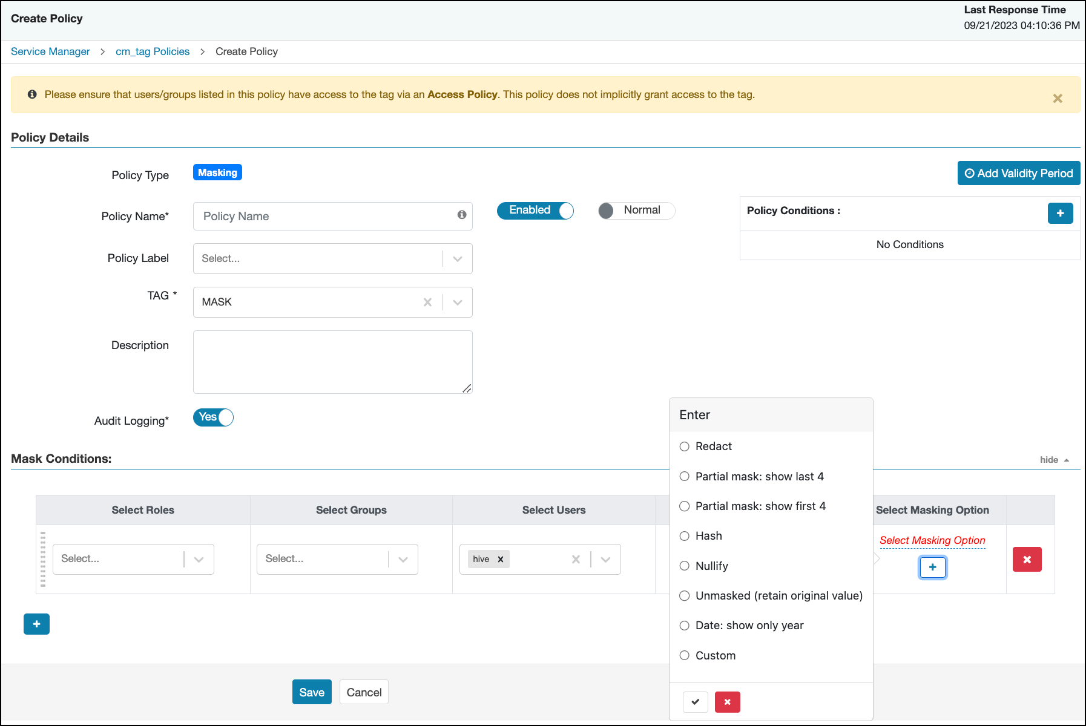1086x726 pixels.
Task: Dismiss the yellow access policy alert banner
Action: point(1057,99)
